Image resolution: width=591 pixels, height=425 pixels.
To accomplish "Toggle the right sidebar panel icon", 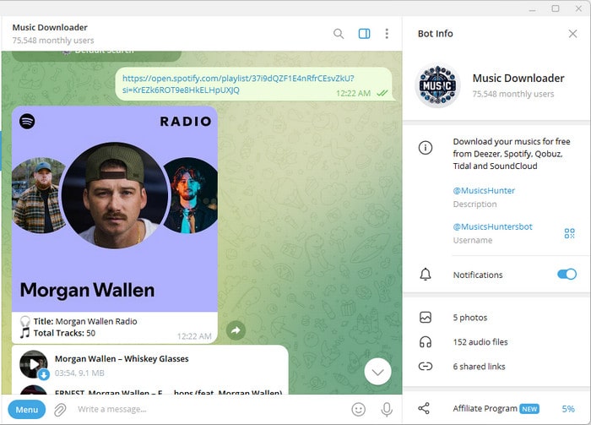I will click(x=364, y=34).
